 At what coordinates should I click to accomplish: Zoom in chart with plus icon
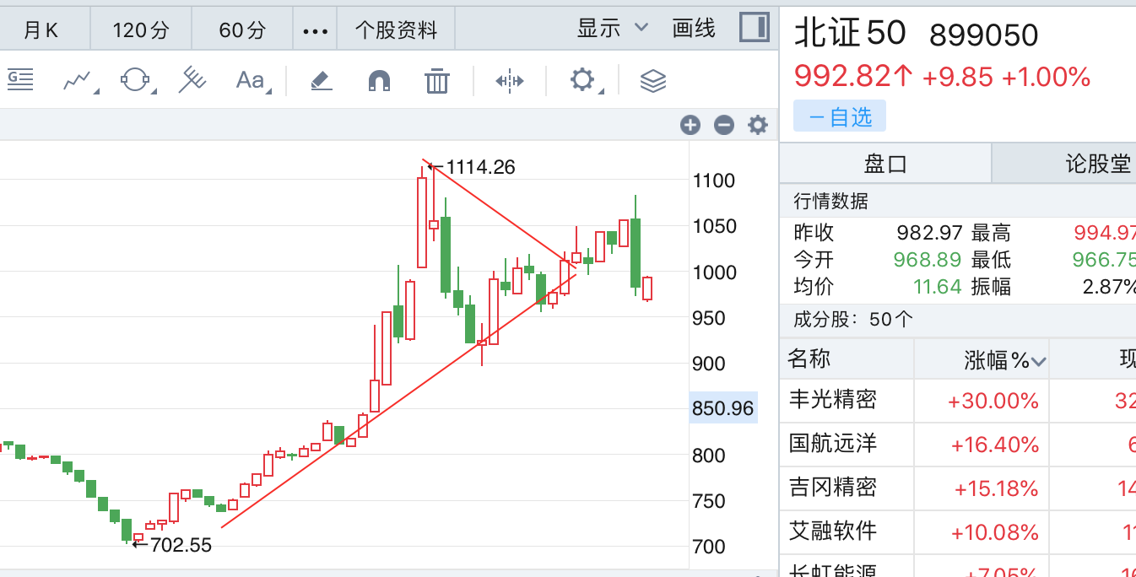coord(690,126)
